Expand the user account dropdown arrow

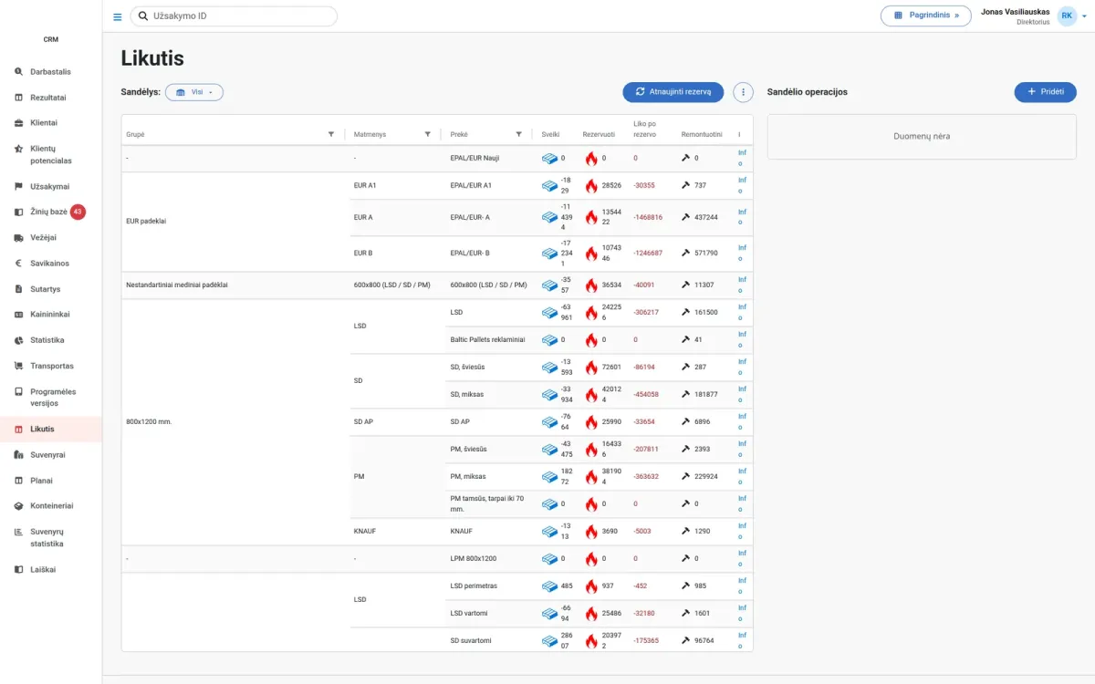1084,16
